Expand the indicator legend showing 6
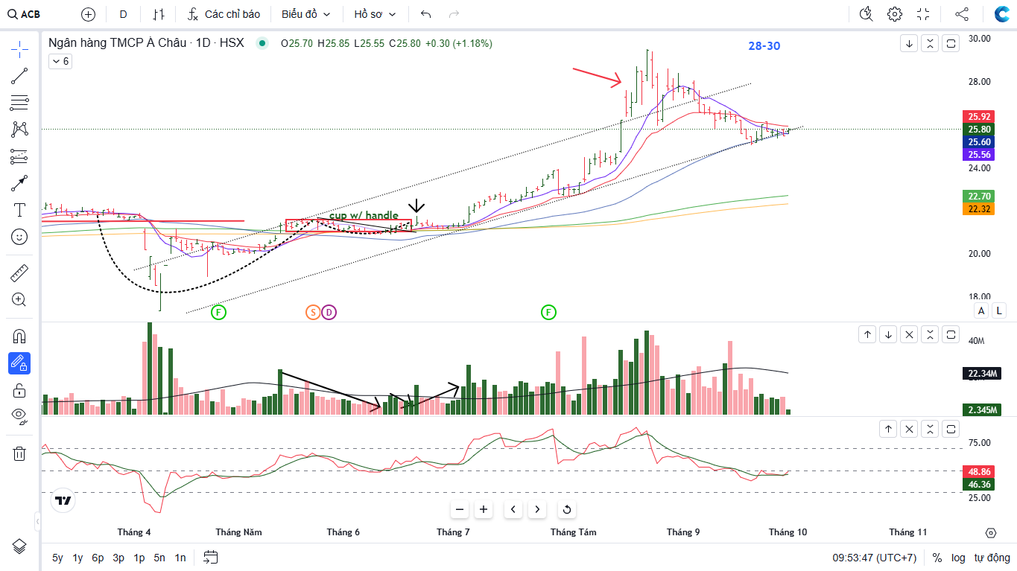 click(x=60, y=62)
